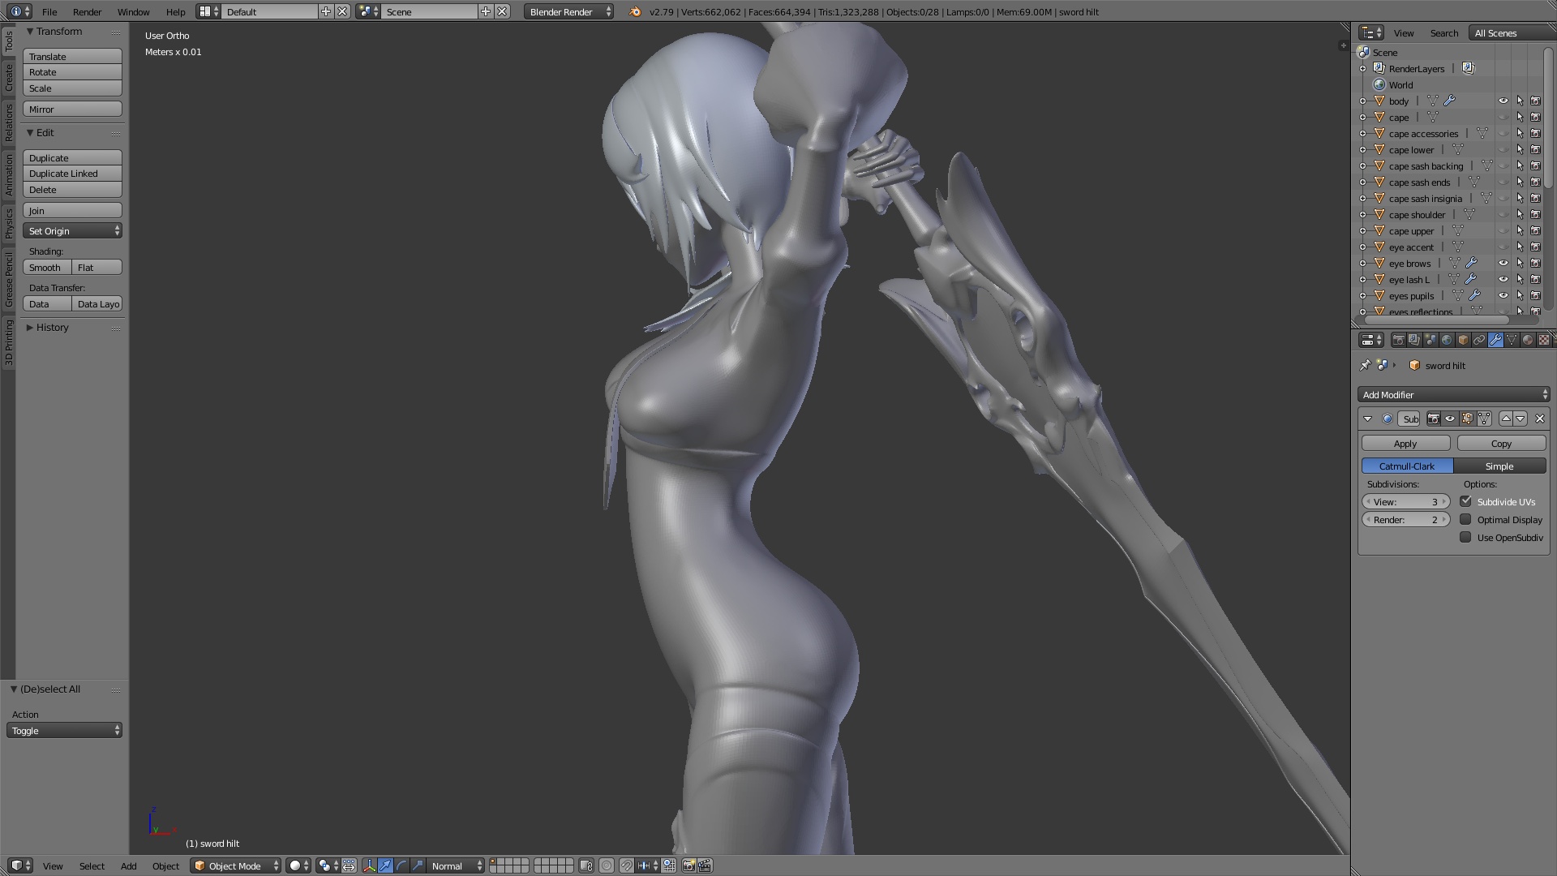Open the File menu
Screen dimensions: 1557x876
coord(49,12)
